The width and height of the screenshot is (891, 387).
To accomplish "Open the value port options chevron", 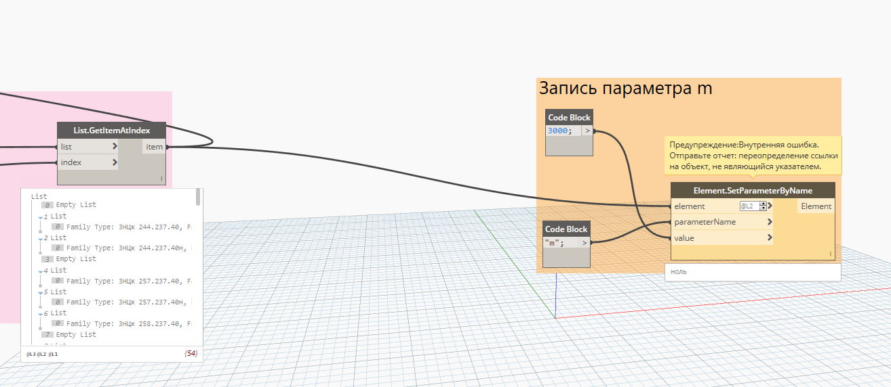I will point(770,238).
